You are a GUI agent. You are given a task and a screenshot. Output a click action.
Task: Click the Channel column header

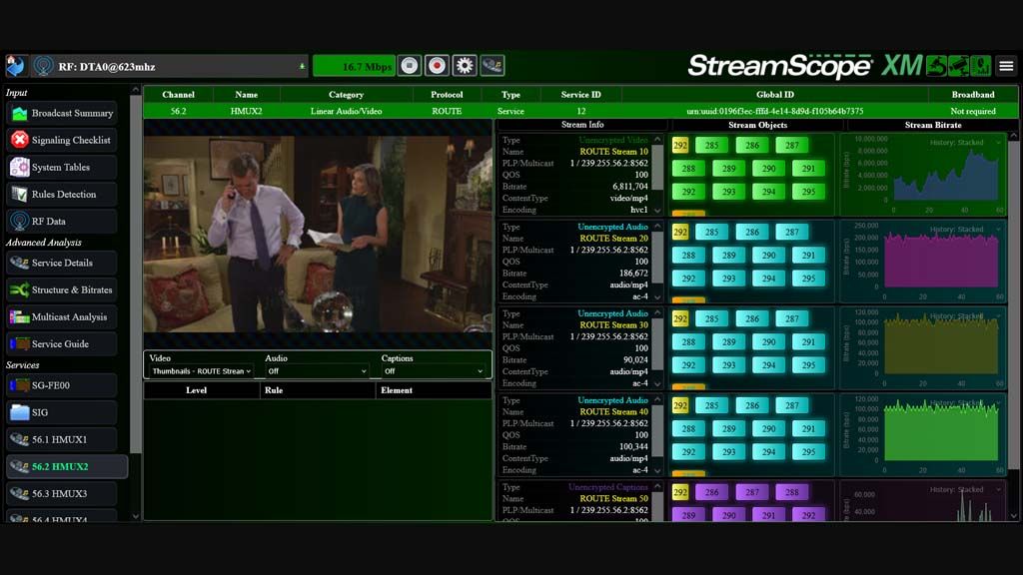point(178,95)
